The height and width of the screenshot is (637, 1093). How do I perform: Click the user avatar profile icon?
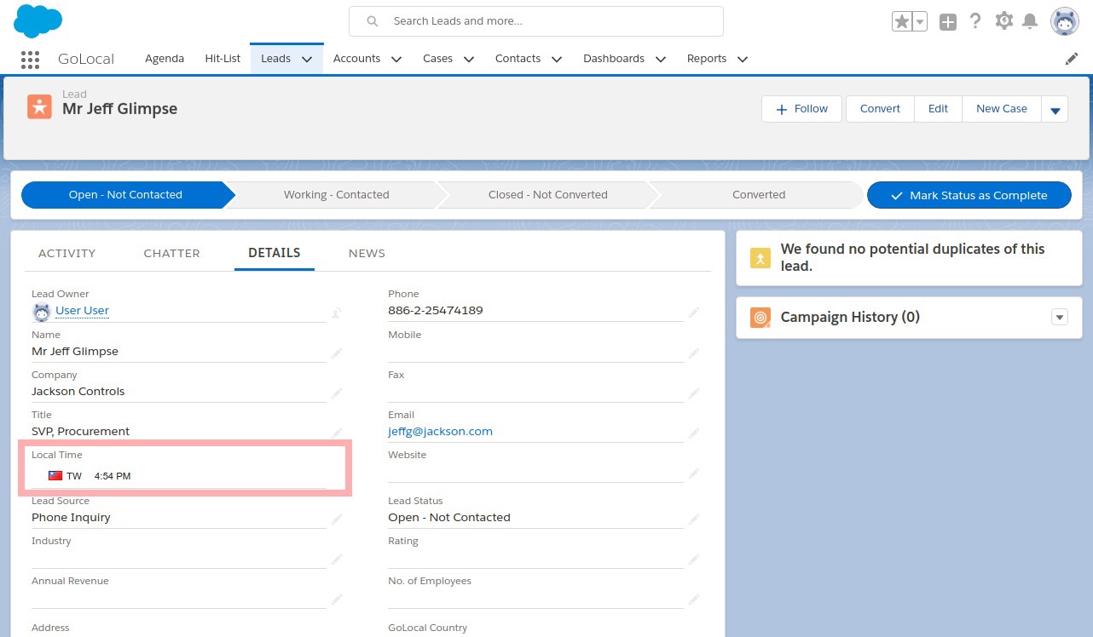[1064, 21]
